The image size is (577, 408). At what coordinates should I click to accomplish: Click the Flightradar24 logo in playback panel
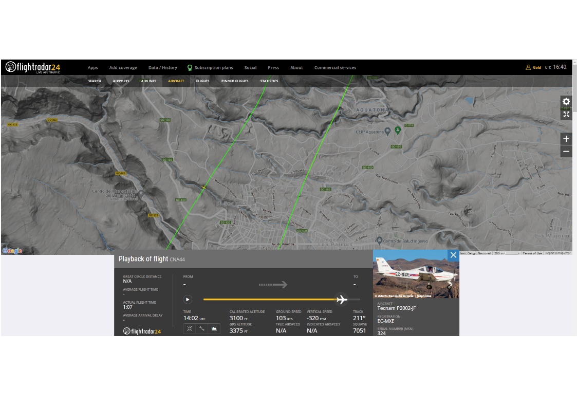point(142,331)
